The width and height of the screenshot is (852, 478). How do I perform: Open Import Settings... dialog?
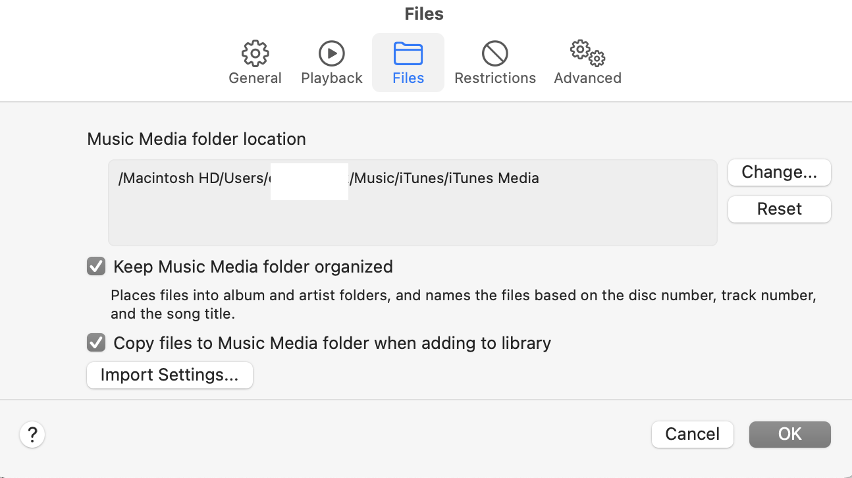pyautogui.click(x=170, y=375)
